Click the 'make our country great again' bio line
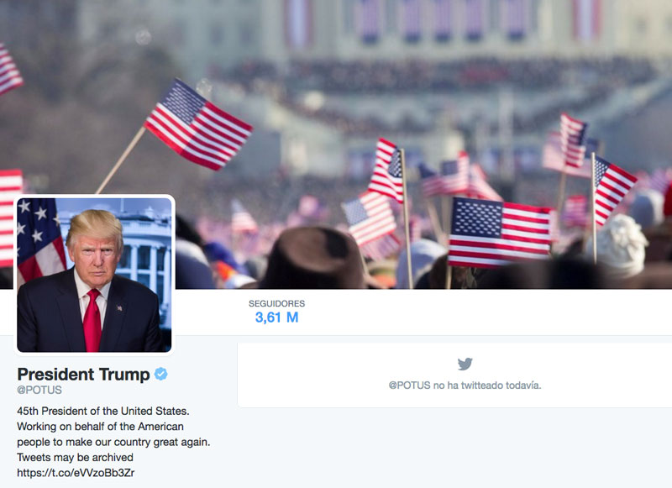The height and width of the screenshot is (488, 672). (138, 442)
